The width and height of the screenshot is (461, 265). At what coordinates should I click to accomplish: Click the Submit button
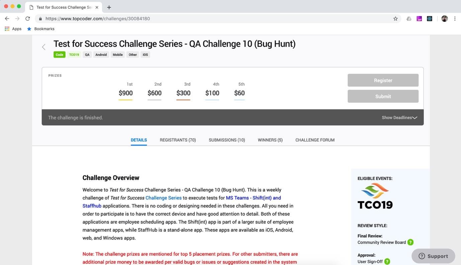(383, 96)
